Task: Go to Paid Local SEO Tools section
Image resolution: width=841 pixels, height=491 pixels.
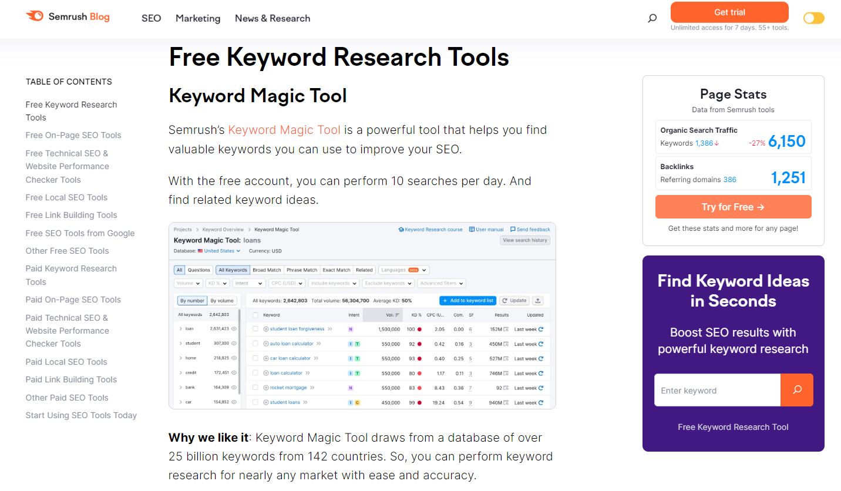Action: coord(66,362)
